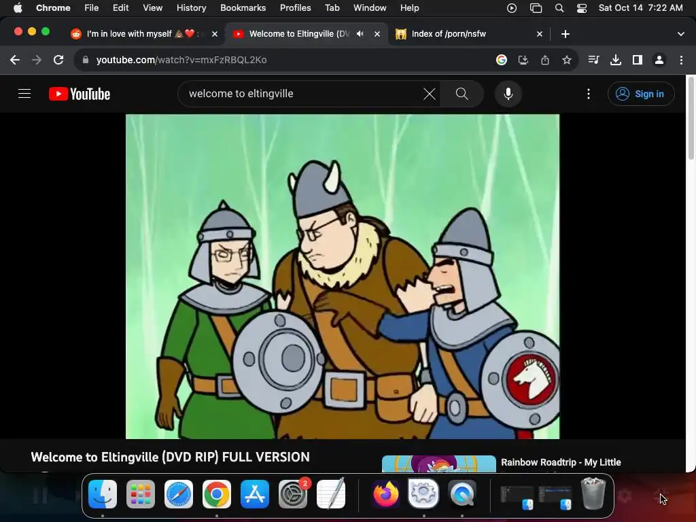696x522 pixels.
Task: Share this page from the address bar
Action: [x=545, y=60]
